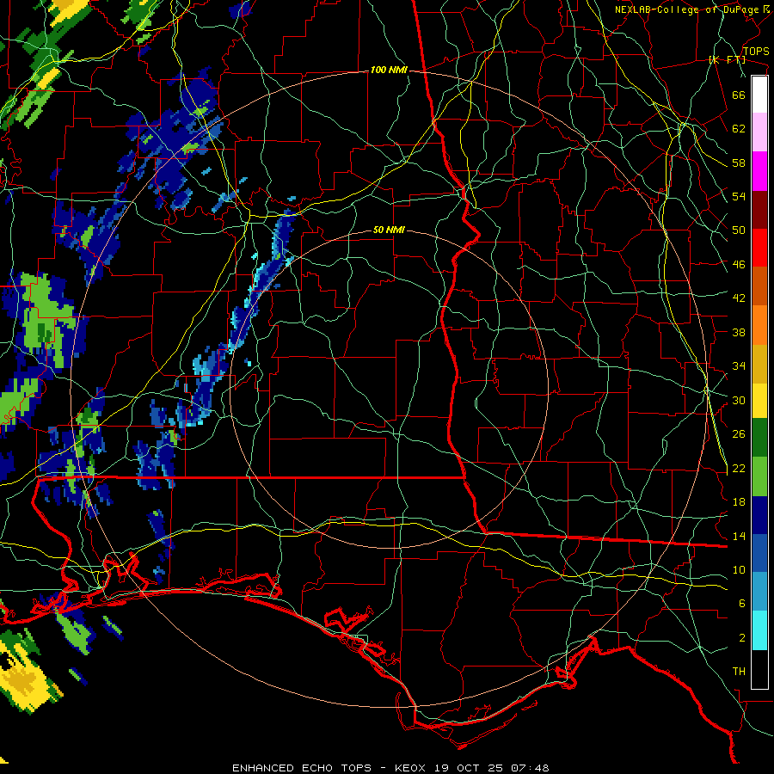Click the 6 value on the legend
Viewport: 774px width, 774px height.
pyautogui.click(x=742, y=604)
